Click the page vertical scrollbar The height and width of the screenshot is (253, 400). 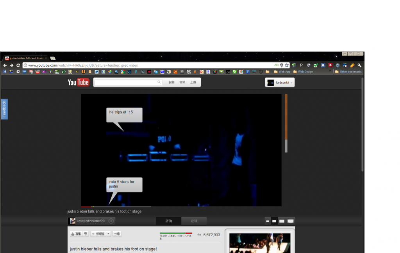coord(362,125)
